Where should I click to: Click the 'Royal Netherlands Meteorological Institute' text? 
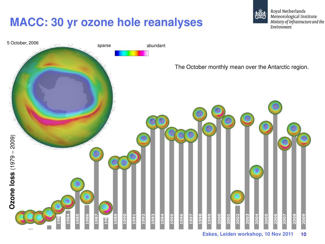[x=294, y=14]
